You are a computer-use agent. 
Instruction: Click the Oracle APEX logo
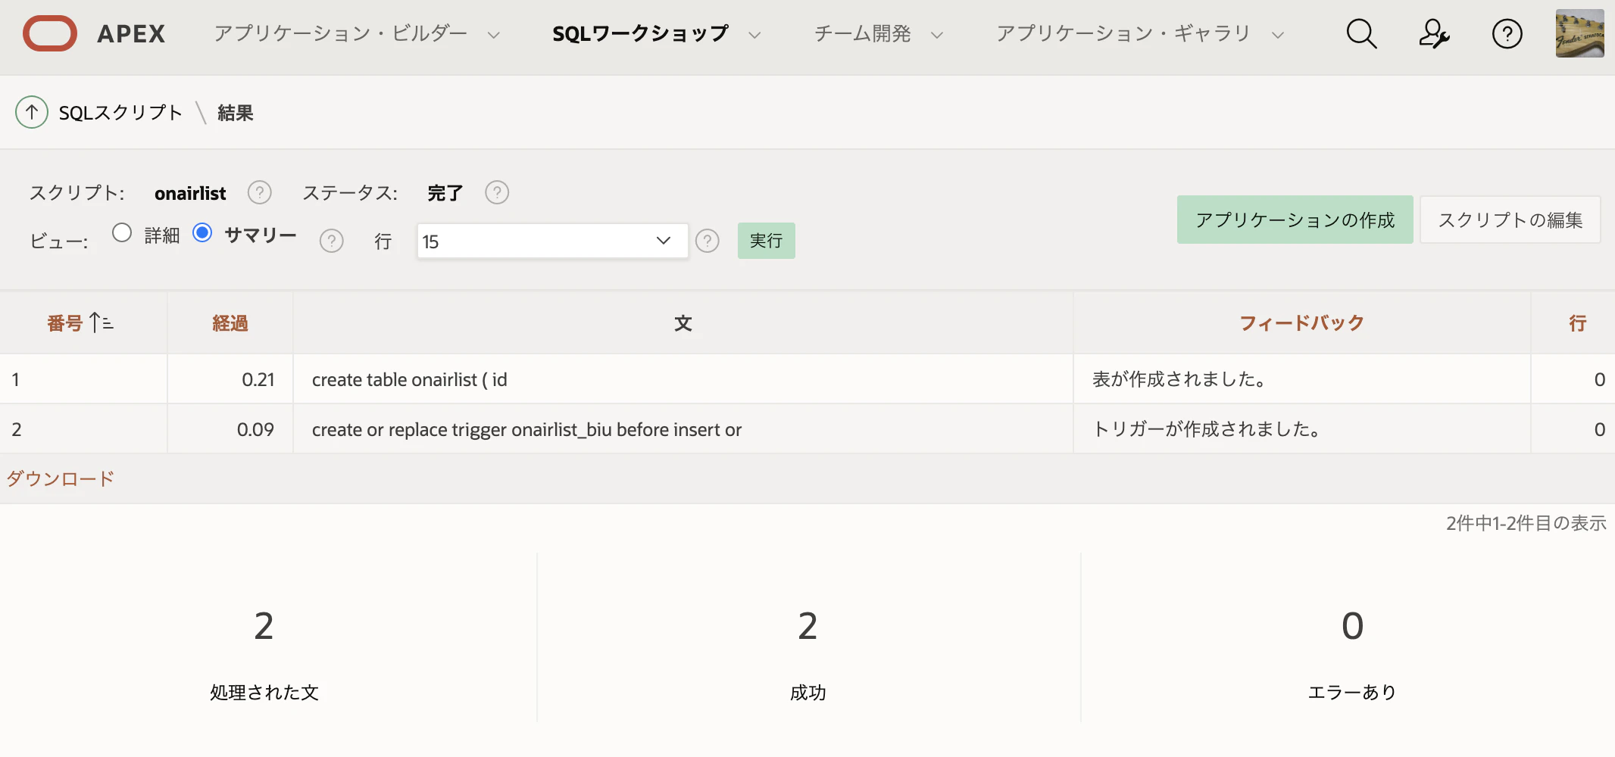[x=94, y=34]
